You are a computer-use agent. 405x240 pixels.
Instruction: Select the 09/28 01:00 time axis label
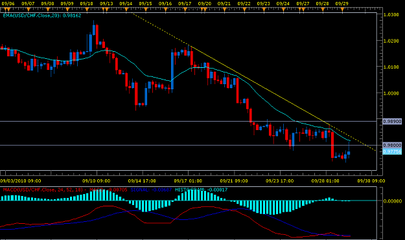tap(325, 181)
